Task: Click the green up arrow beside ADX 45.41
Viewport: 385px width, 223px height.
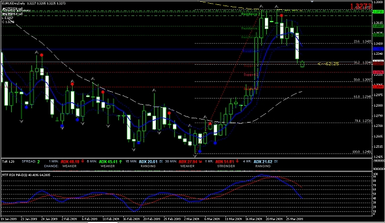Action: (121, 161)
